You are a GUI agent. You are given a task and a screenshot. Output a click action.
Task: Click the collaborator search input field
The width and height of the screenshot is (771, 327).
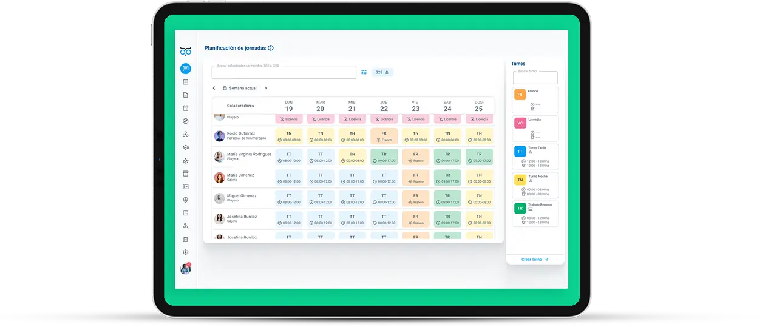(x=284, y=72)
